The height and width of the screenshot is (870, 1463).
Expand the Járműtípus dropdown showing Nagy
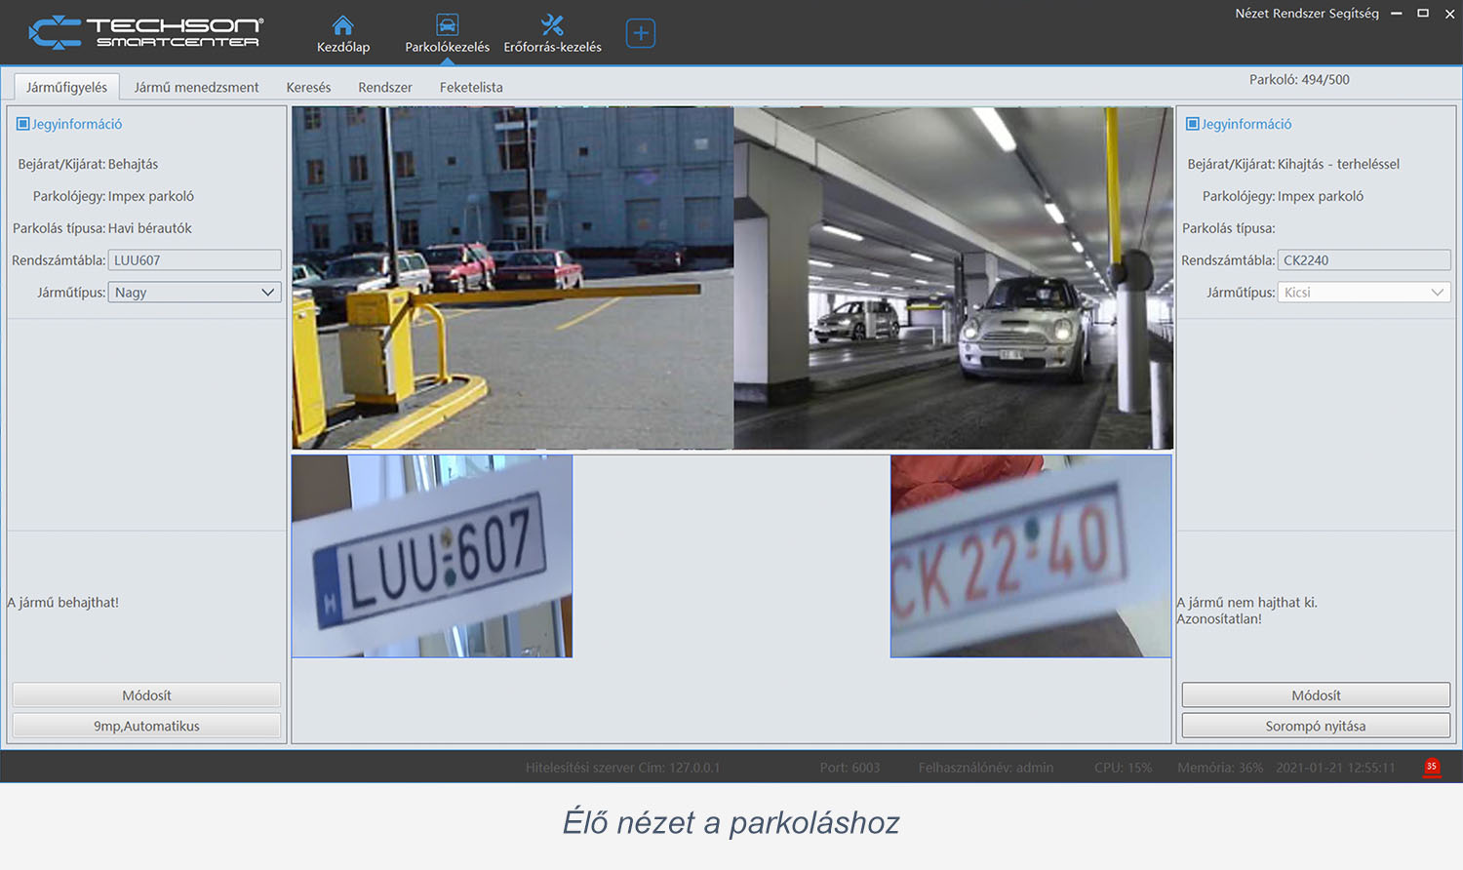(195, 293)
